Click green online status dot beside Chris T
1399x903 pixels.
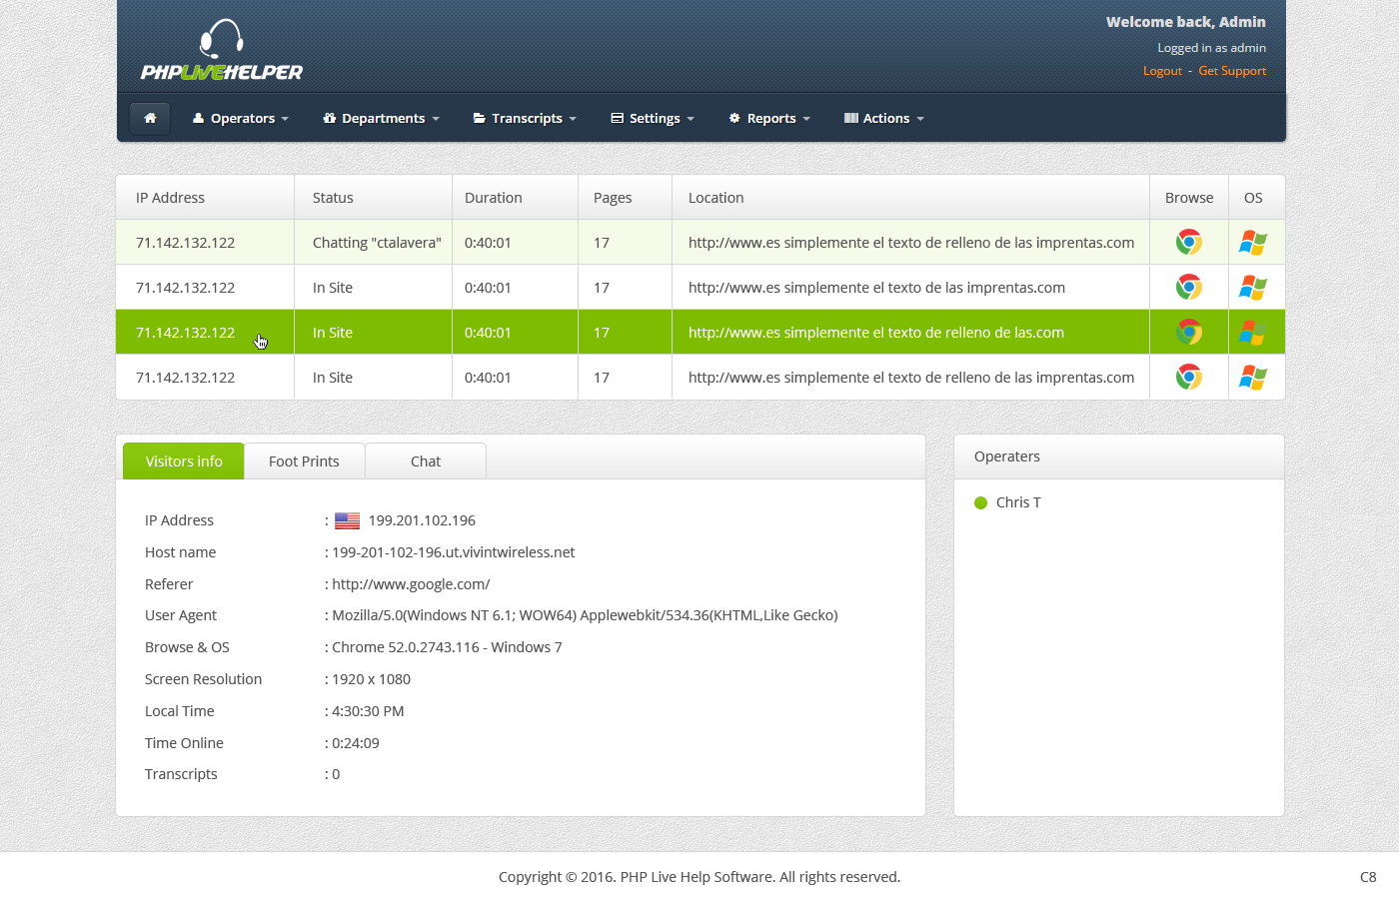[x=980, y=502]
